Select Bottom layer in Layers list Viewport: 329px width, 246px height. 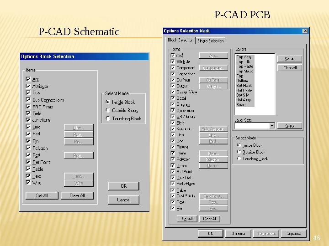point(242,81)
